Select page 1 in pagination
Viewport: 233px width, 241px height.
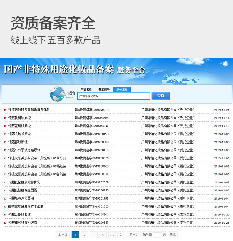click(x=75, y=234)
